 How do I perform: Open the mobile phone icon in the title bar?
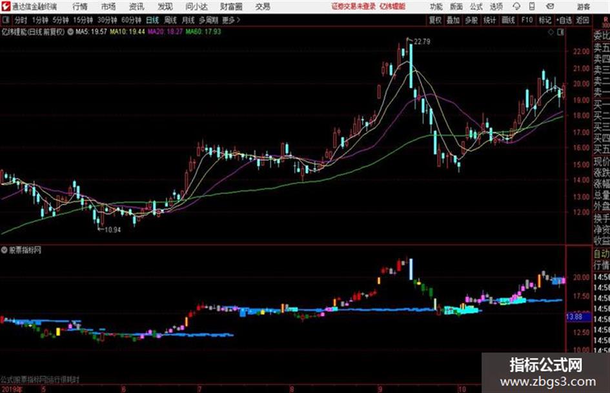point(532,6)
